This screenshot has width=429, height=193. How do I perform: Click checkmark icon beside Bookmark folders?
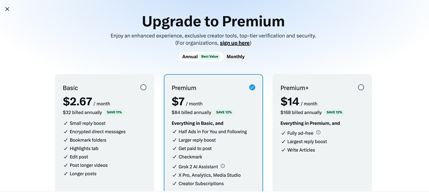[66, 140]
